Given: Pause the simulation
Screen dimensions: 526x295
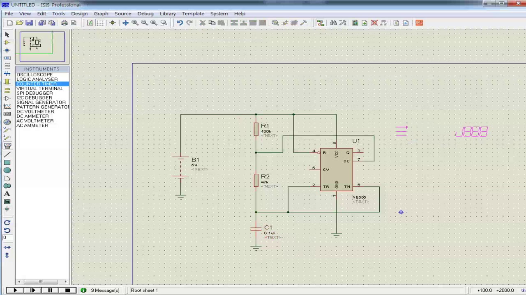Looking at the screenshot, I should click(50, 290).
